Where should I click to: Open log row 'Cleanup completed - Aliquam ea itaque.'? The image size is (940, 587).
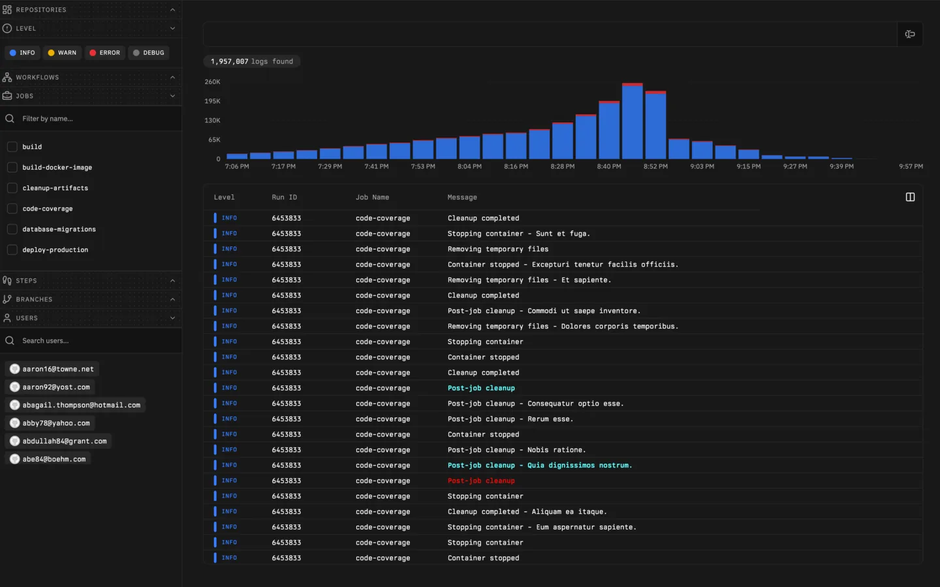[x=563, y=511]
